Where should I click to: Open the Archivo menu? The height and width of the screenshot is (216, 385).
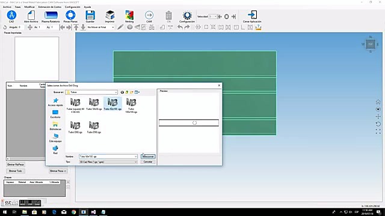(7, 7)
